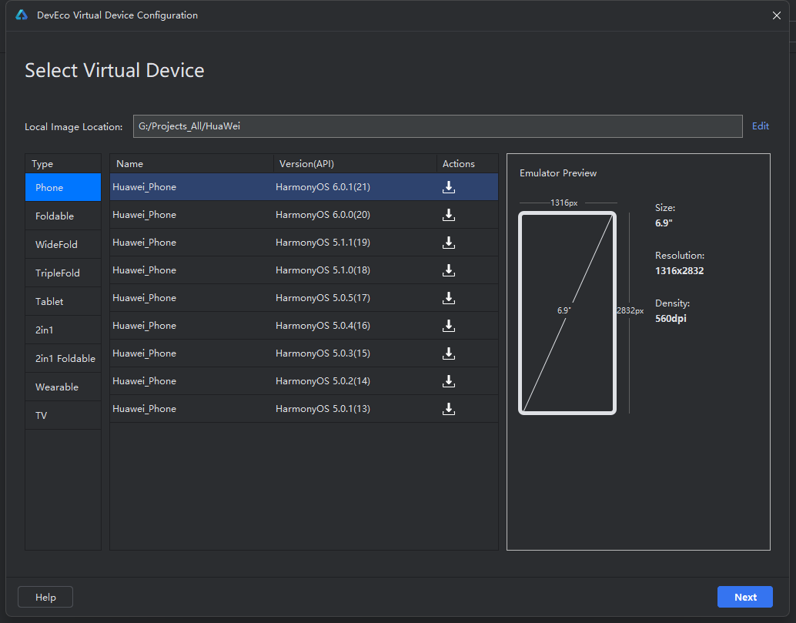Screen dimensions: 796x623
Task: Download the HarmonyOS 5.0.2(14) image
Action: pos(448,380)
